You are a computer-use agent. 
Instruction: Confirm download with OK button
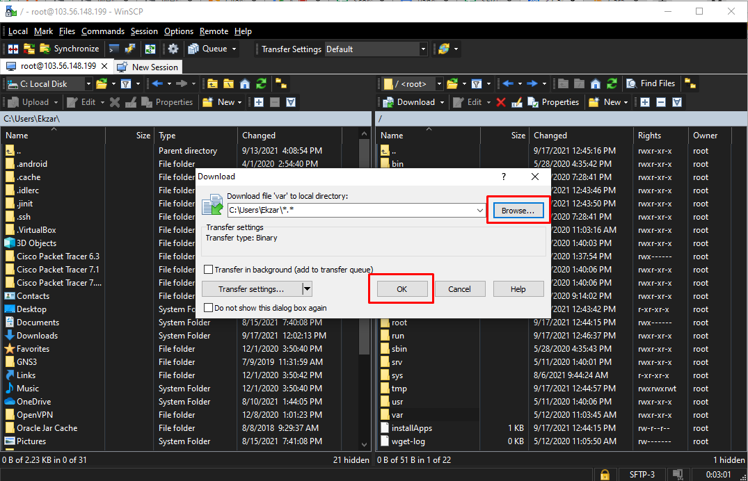[x=401, y=289]
